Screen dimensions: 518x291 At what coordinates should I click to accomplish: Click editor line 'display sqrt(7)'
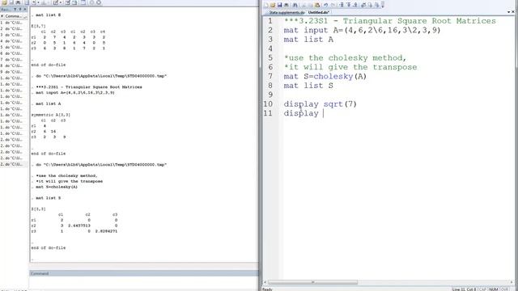[x=321, y=104]
